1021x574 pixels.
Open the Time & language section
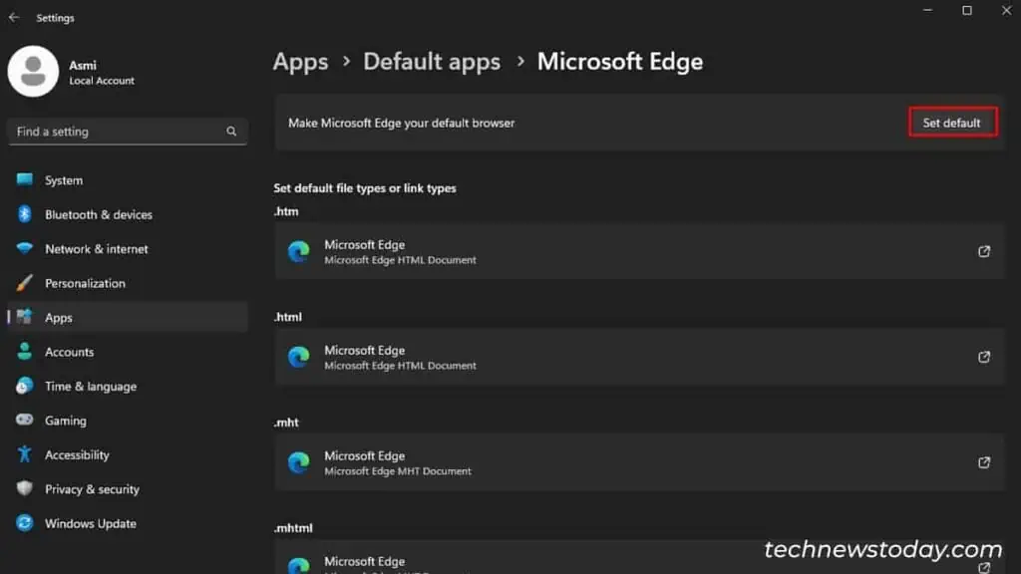pos(91,386)
